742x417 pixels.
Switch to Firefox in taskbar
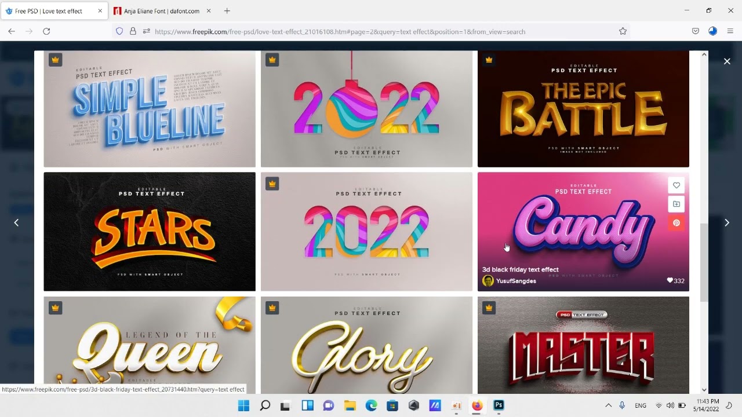[x=477, y=405]
